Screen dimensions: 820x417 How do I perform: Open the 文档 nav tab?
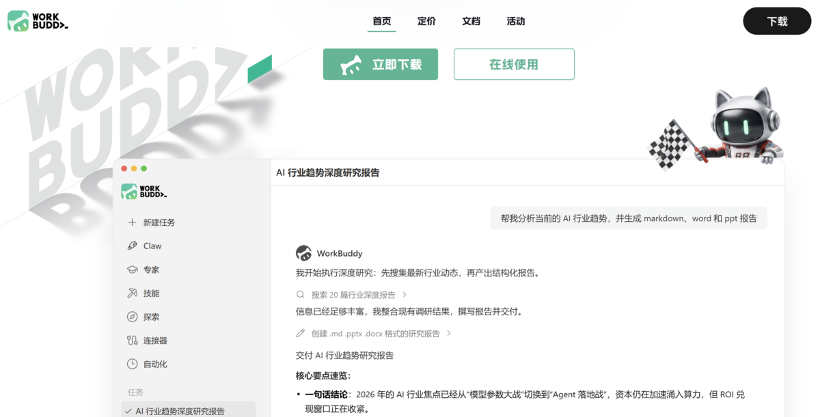tap(471, 21)
